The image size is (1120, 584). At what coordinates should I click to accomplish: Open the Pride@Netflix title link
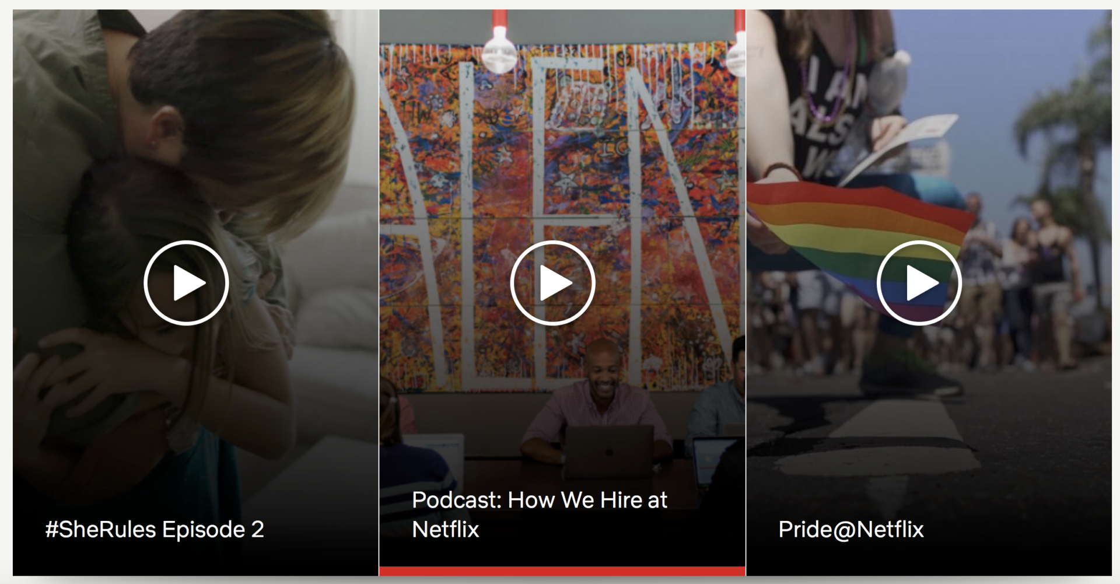(x=851, y=530)
